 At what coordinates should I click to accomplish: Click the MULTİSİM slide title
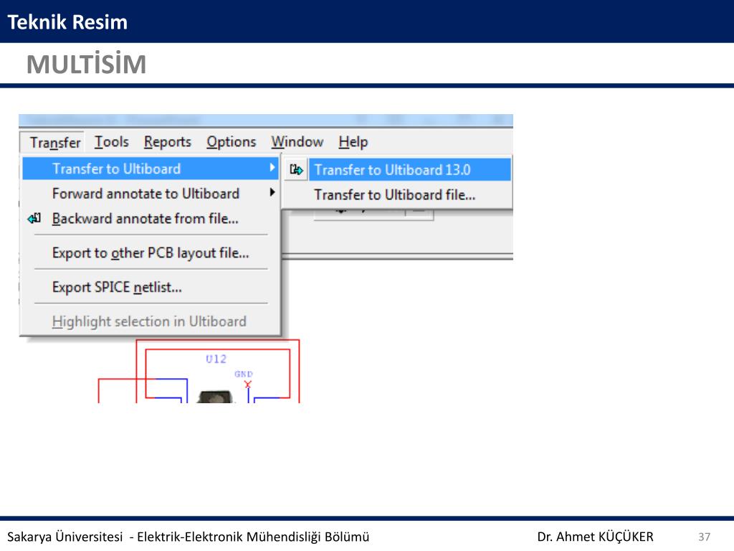pos(86,64)
